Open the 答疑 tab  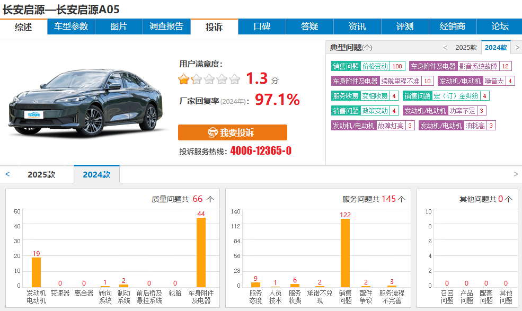(x=309, y=26)
